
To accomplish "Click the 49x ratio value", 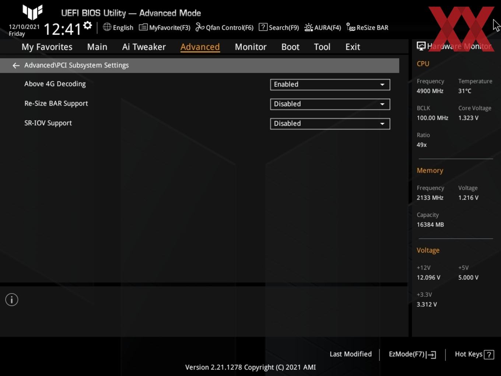I will pyautogui.click(x=421, y=145).
